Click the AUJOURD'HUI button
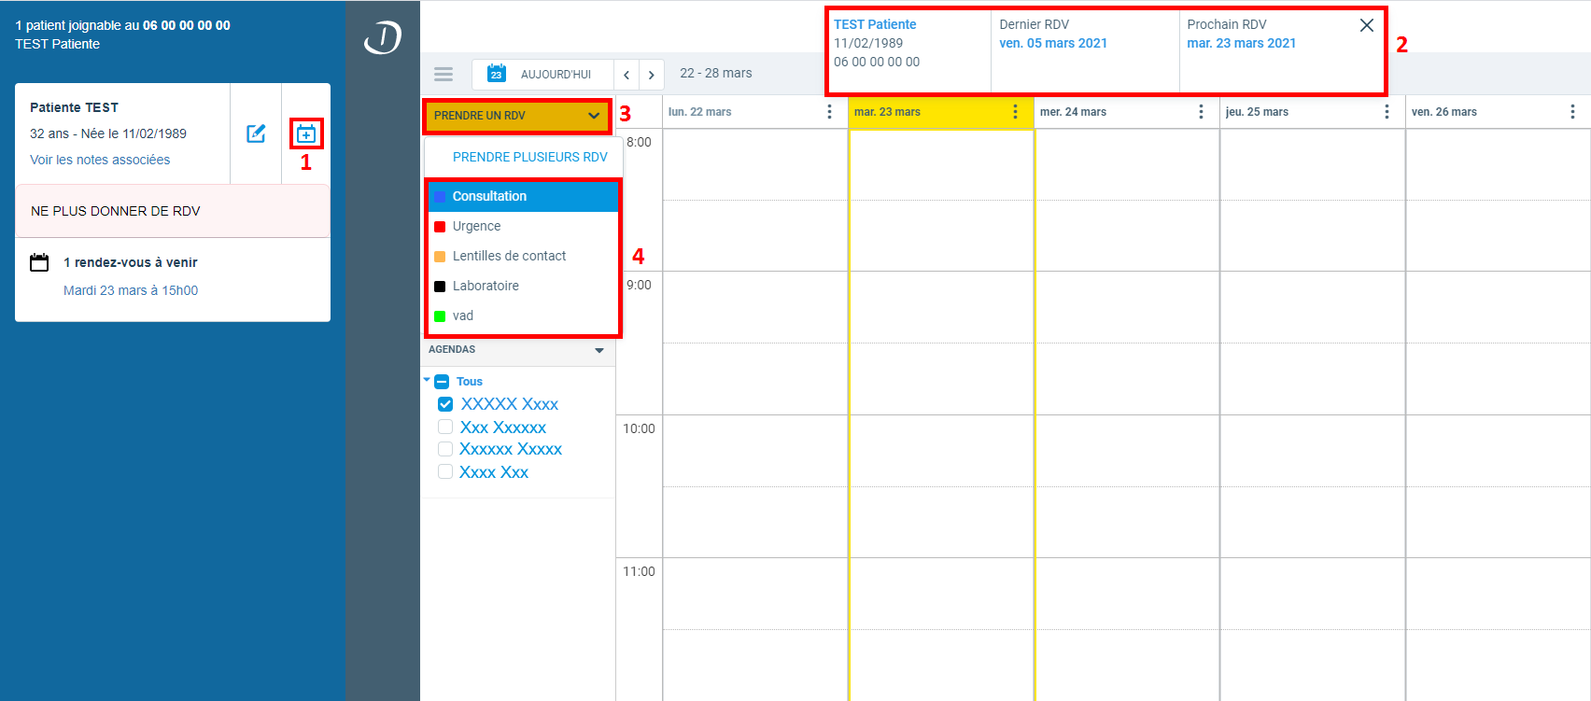 (556, 75)
